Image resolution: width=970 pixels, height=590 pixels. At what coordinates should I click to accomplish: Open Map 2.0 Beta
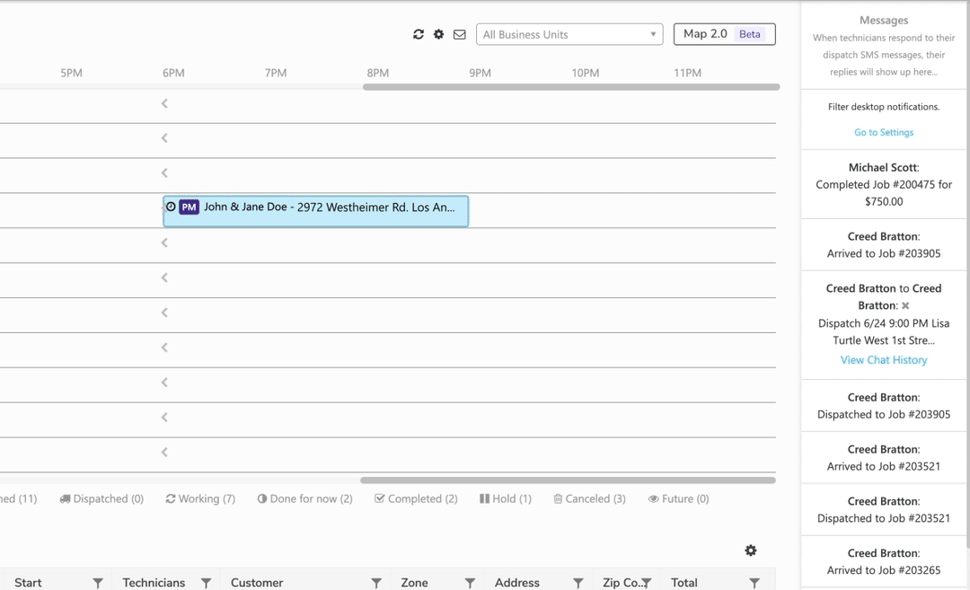[x=725, y=34]
